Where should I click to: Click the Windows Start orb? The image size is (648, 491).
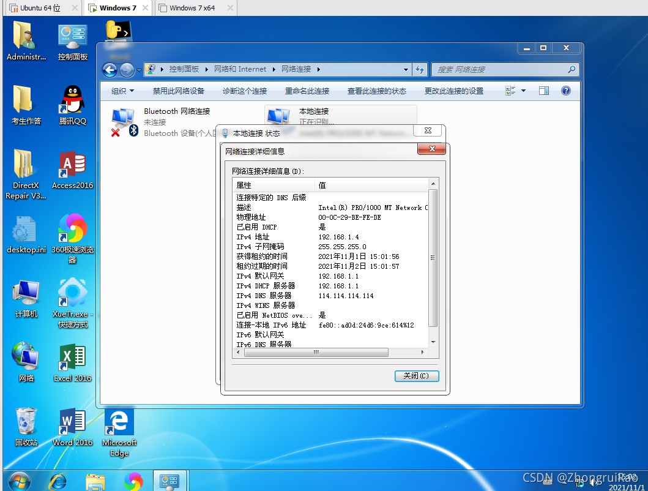pyautogui.click(x=20, y=481)
